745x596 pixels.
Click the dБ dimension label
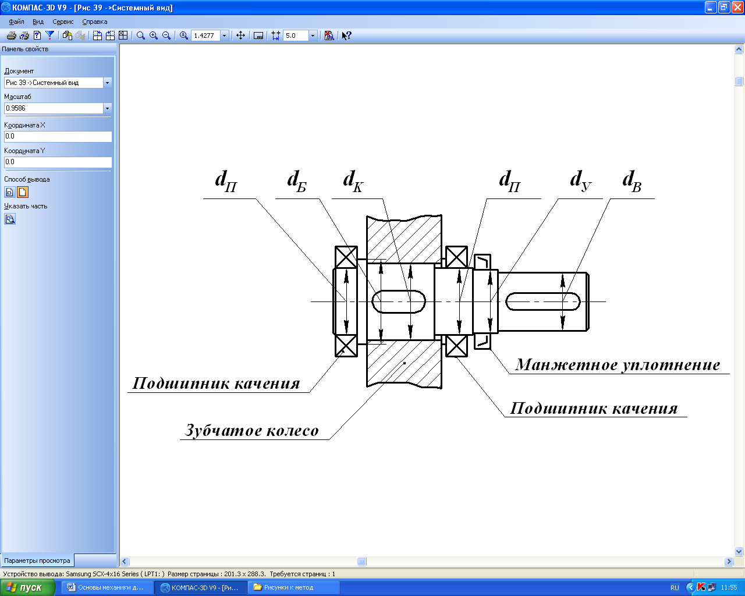click(297, 180)
